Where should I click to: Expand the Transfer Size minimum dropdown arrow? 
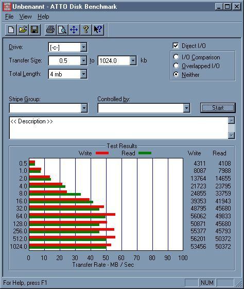tap(83, 60)
